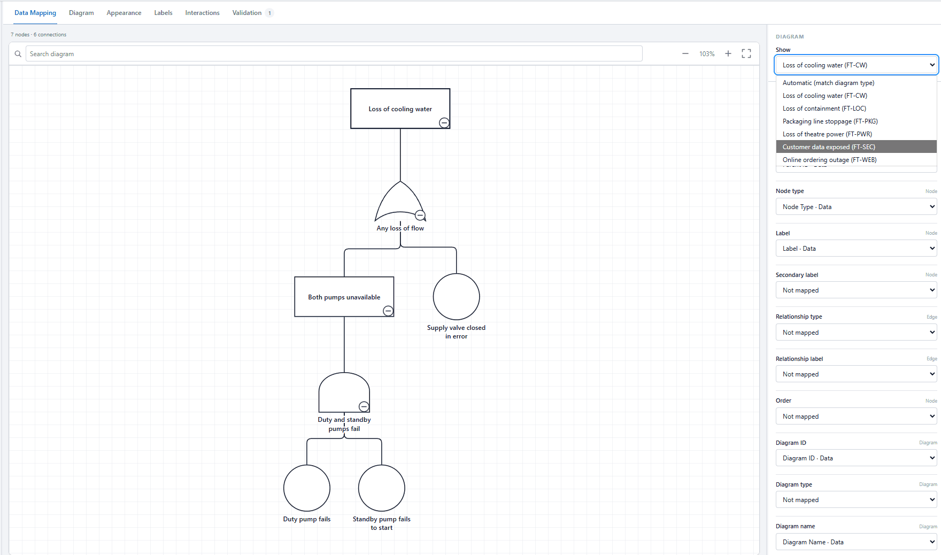Viewport: 941px width, 555px height.
Task: Open the Show diagram dropdown
Action: pos(856,65)
